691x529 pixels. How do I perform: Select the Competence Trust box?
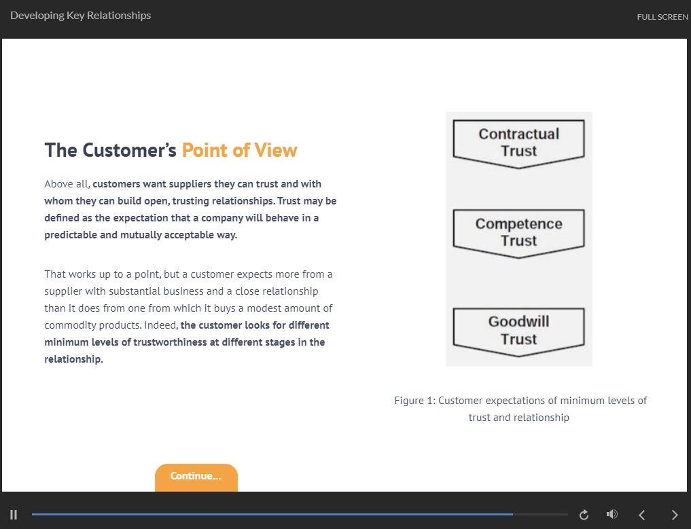(x=518, y=232)
